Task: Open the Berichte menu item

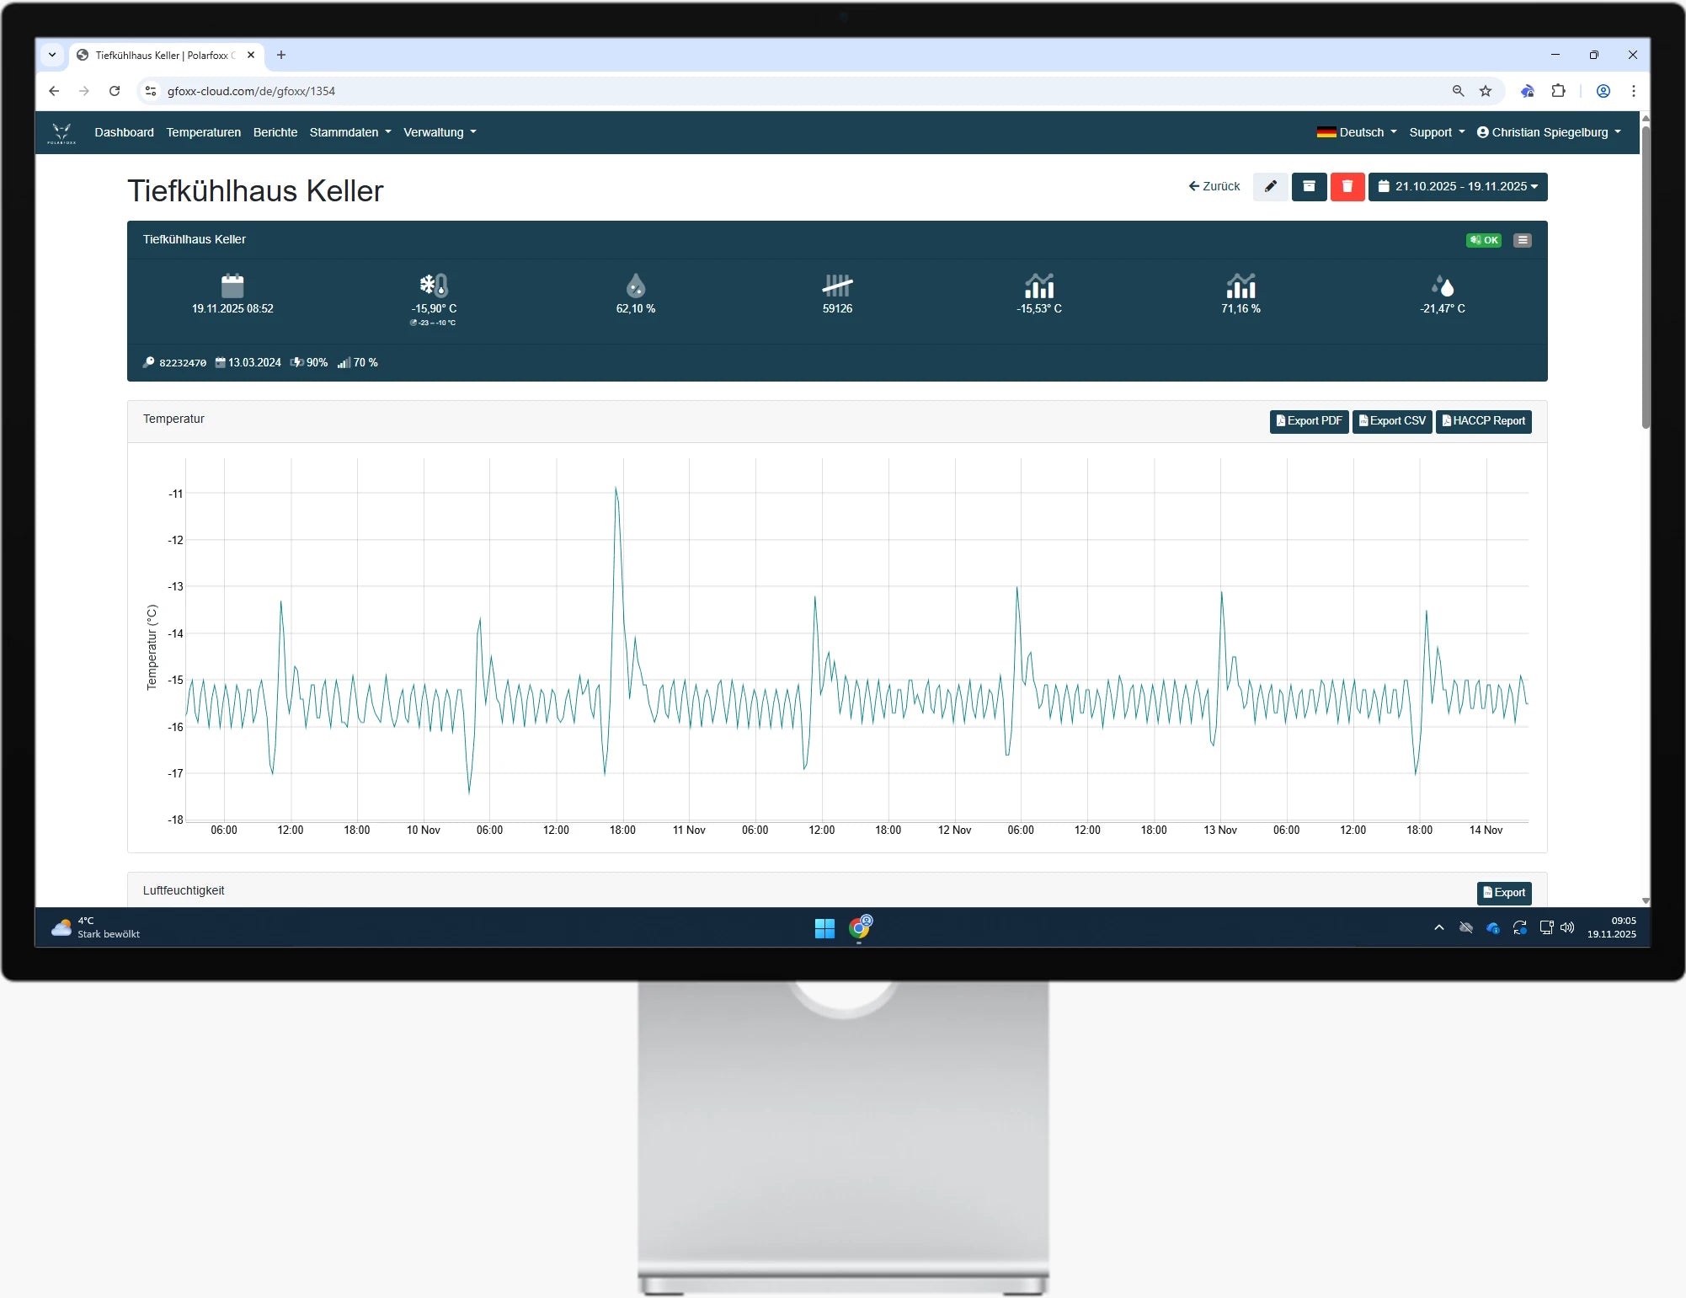Action: pos(275,132)
